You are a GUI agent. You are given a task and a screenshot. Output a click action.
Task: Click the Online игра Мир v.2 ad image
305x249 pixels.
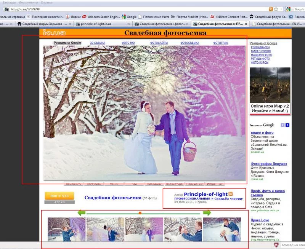[x=270, y=85]
